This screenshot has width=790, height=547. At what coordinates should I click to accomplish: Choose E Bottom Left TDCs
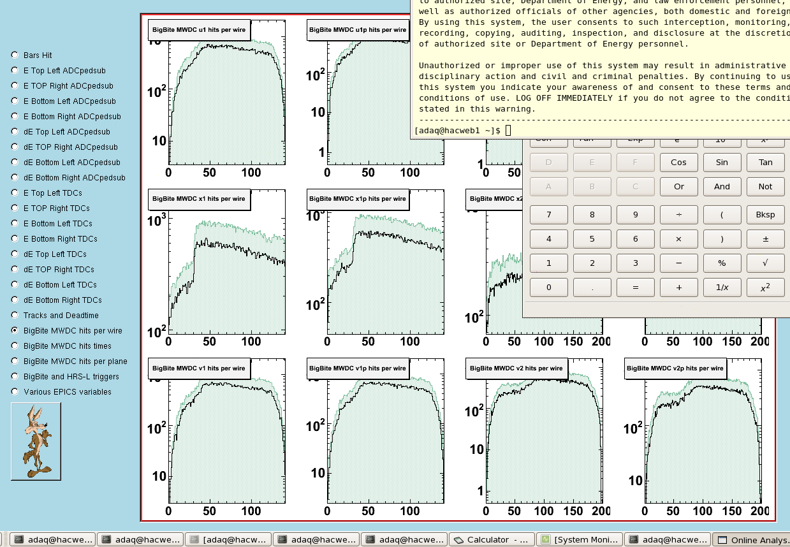pyautogui.click(x=15, y=224)
